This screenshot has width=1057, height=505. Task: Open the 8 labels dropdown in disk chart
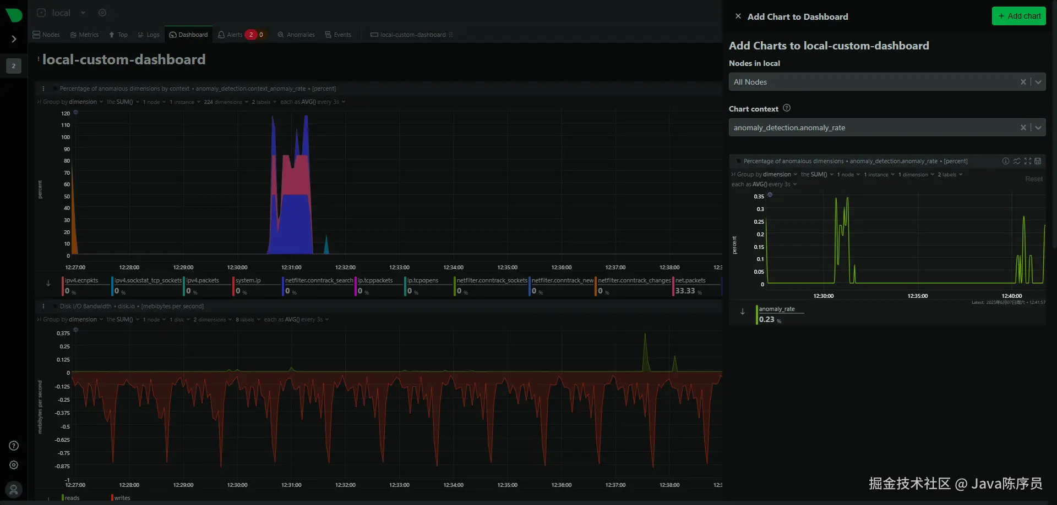(x=248, y=319)
